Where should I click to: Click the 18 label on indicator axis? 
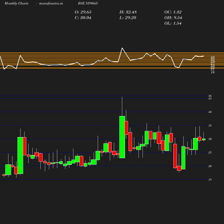tap(213, 72)
